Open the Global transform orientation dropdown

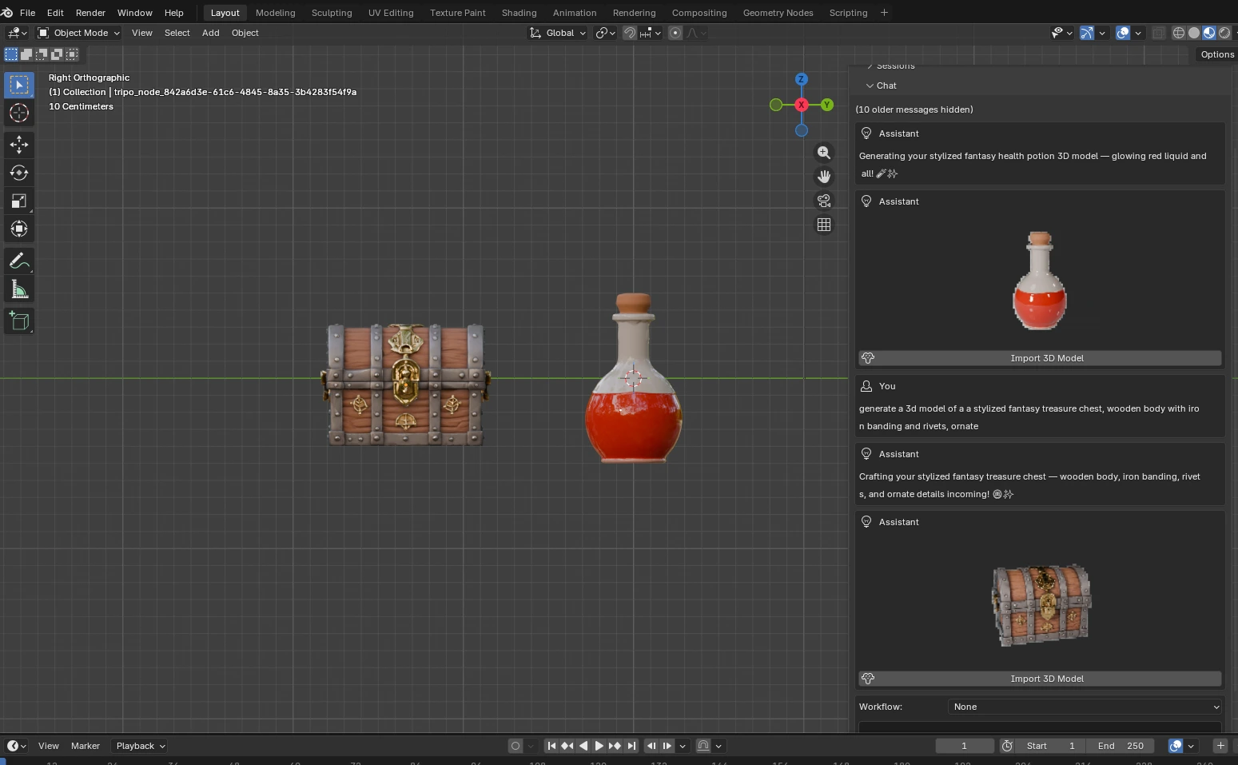tap(558, 33)
